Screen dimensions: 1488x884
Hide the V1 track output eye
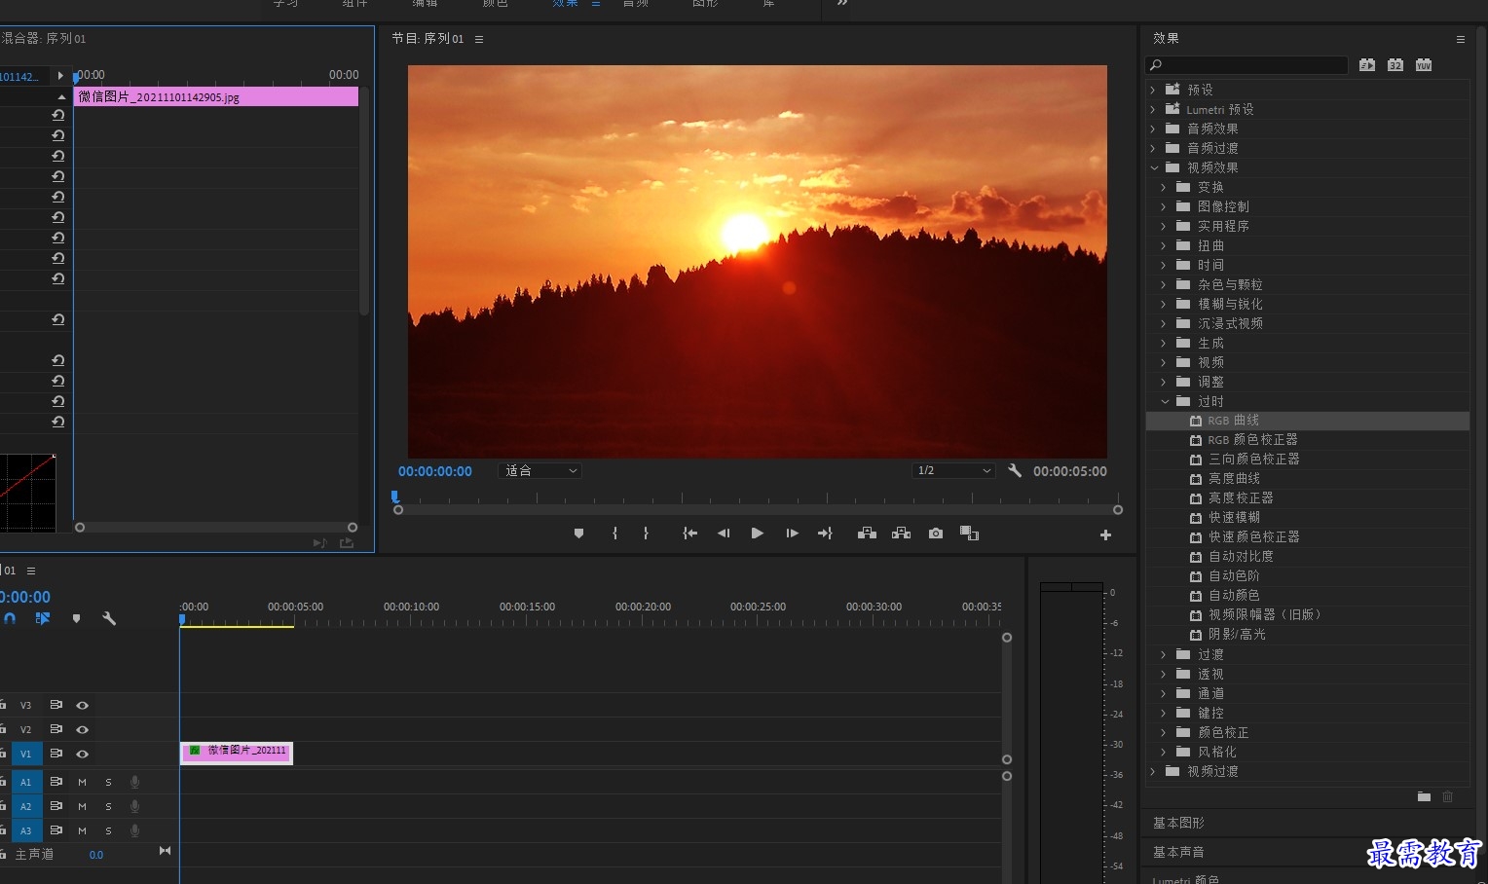[x=83, y=754]
